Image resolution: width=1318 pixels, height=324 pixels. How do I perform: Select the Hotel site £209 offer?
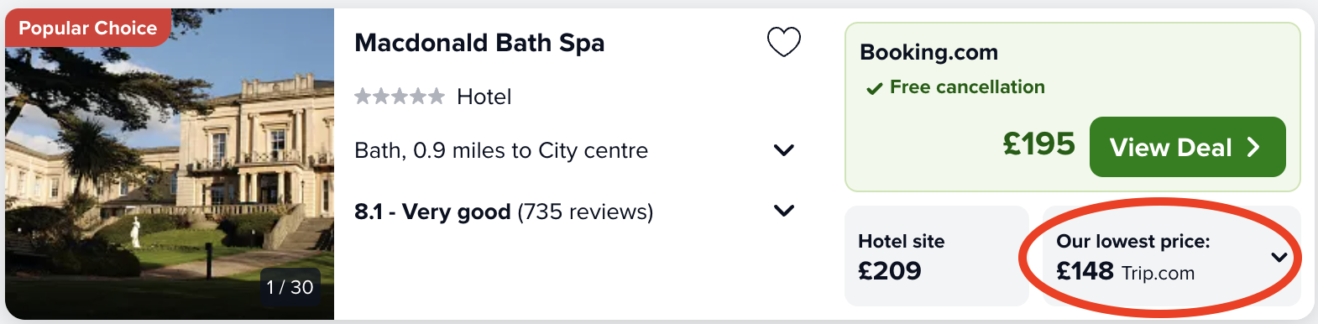(937, 256)
